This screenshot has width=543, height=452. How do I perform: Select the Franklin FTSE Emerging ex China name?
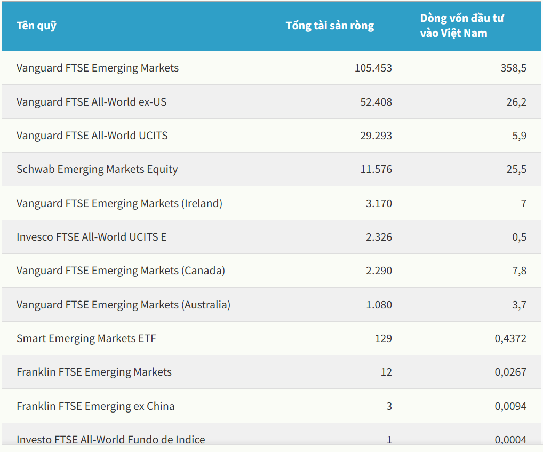(95, 406)
